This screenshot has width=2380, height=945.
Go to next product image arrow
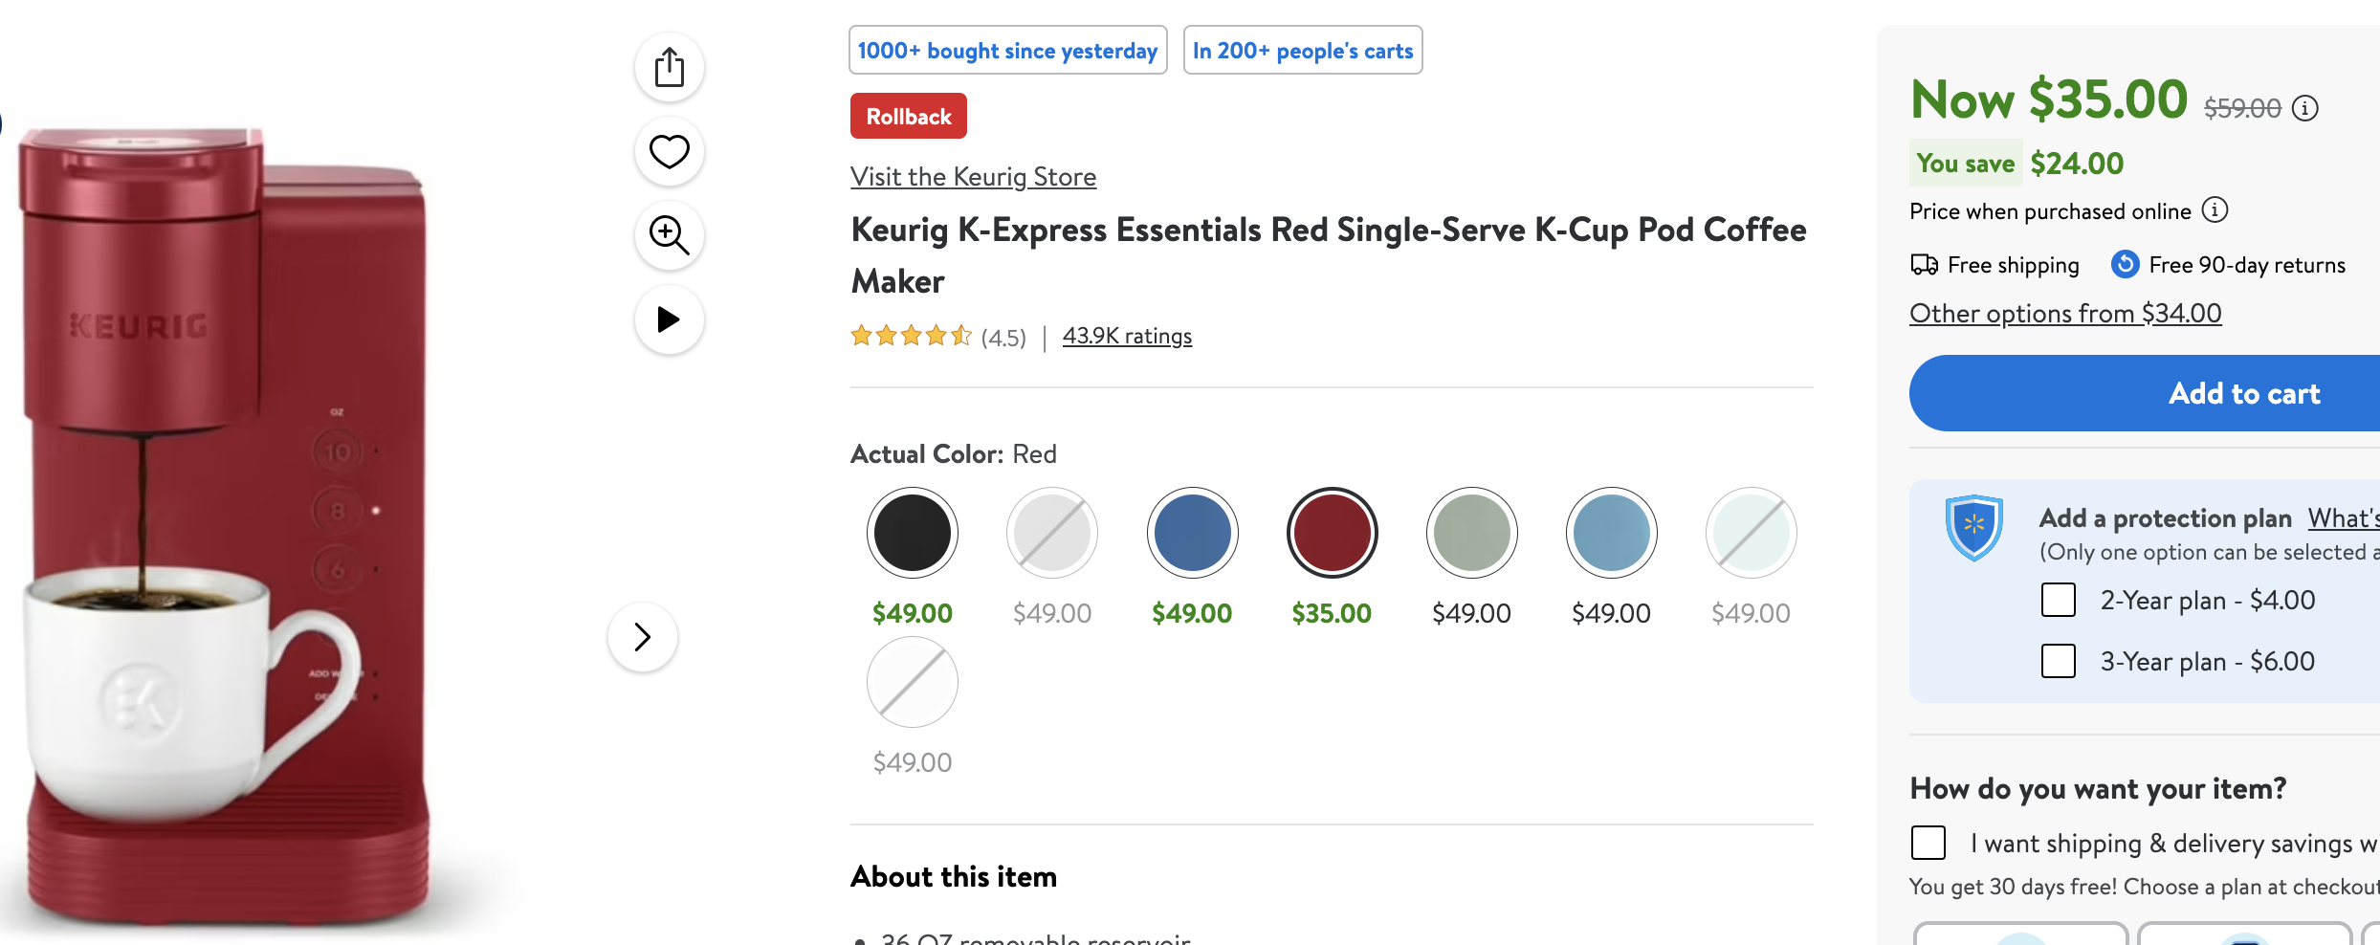point(643,637)
